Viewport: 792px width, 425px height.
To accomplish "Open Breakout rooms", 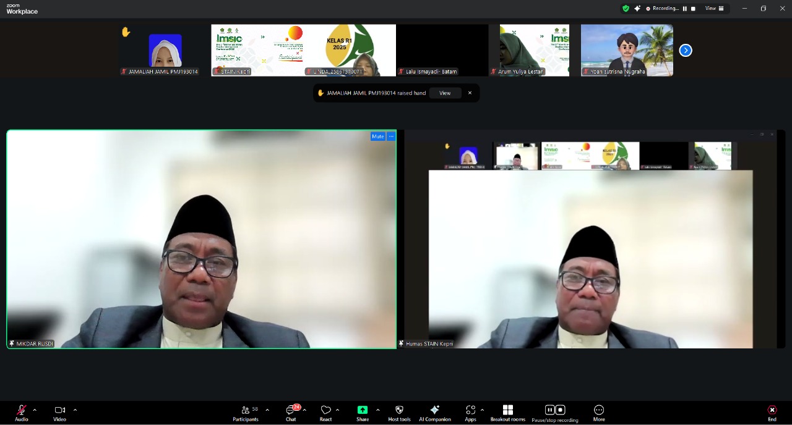I will click(x=507, y=411).
